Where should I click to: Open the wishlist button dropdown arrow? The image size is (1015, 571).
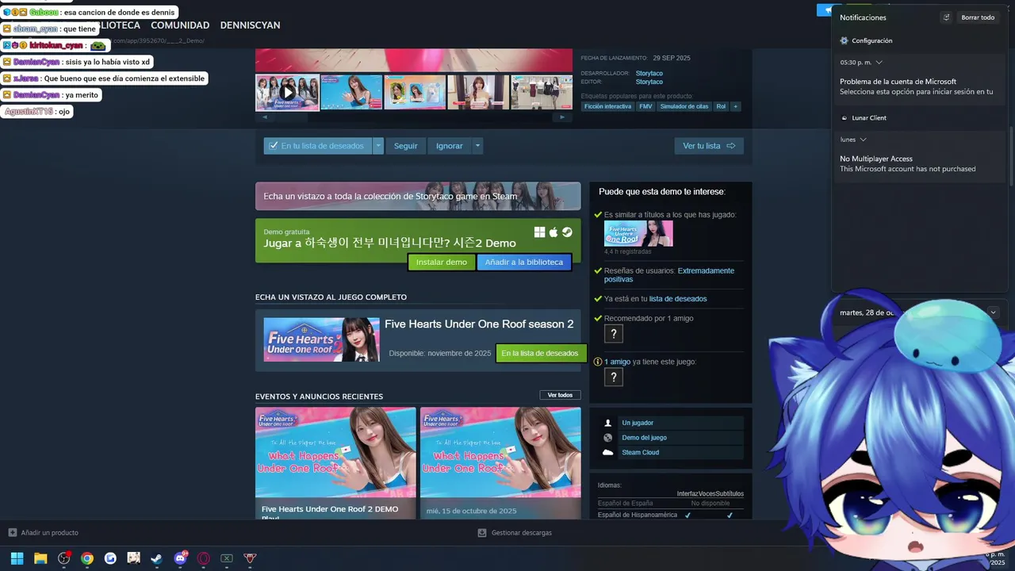point(378,146)
